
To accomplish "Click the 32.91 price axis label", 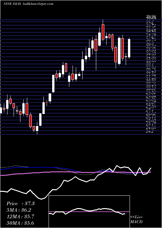I will click(x=151, y=68).
